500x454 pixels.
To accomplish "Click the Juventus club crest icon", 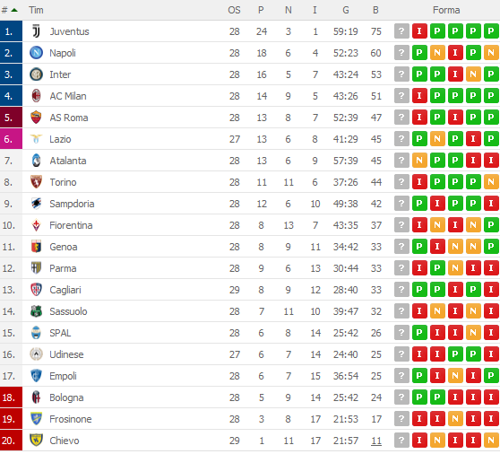I will click(36, 31).
